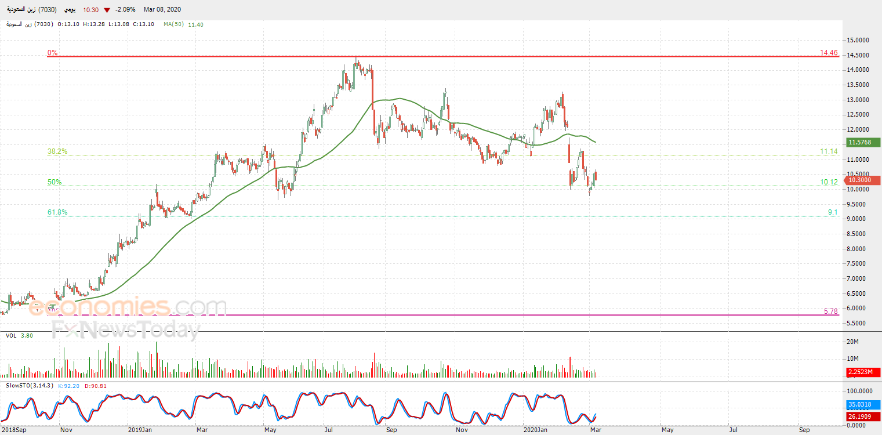
Task: Click the red 10.3000 current price tag
Action: (863, 180)
